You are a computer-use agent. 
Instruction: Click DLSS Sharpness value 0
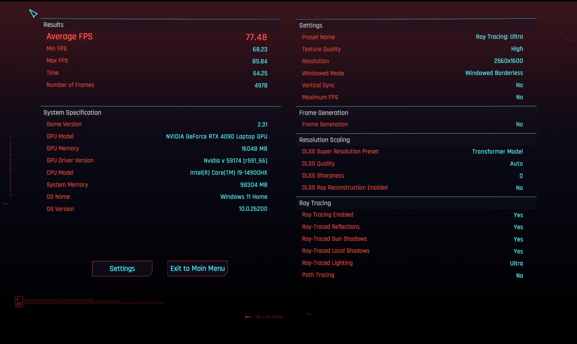(521, 176)
